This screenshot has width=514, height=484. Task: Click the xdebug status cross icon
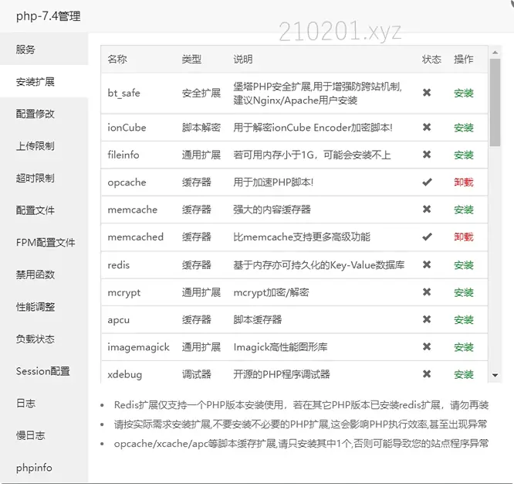(x=427, y=374)
